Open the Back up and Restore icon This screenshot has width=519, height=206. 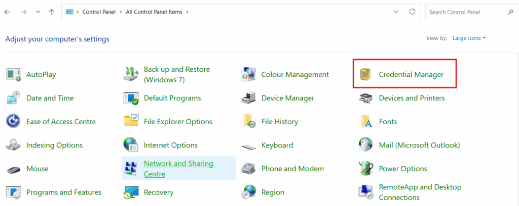[x=131, y=75]
